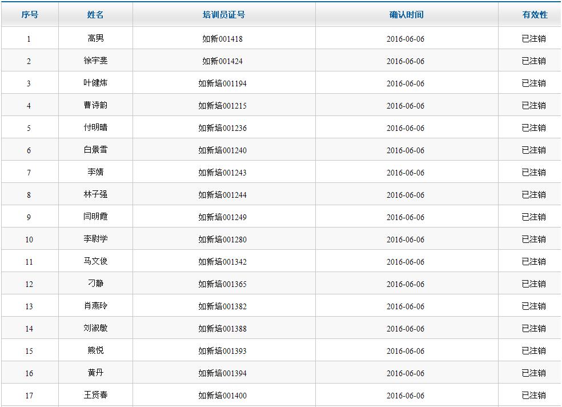Click certificate number 如新培001365
The image size is (562, 407).
click(223, 284)
